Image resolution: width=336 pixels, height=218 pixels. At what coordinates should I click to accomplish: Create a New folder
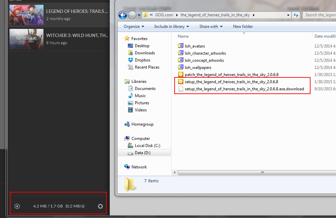tap(243, 26)
